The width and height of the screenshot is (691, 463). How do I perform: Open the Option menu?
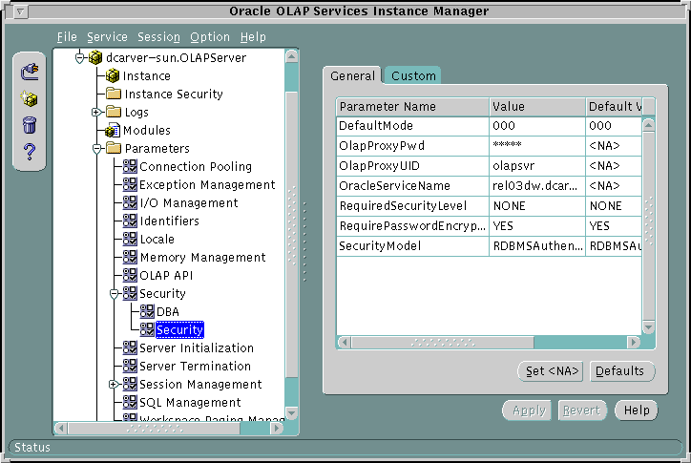click(x=210, y=37)
